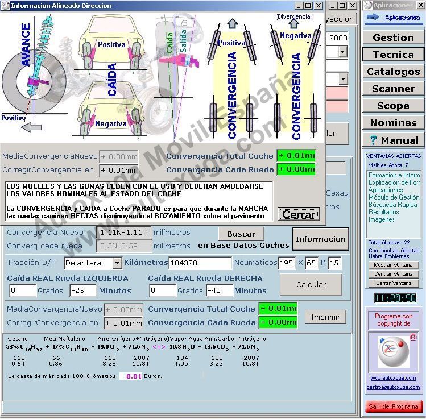Select 'Imágenes' in windows list
Image resolution: width=426 pixels, height=419 pixels.
(x=382, y=219)
